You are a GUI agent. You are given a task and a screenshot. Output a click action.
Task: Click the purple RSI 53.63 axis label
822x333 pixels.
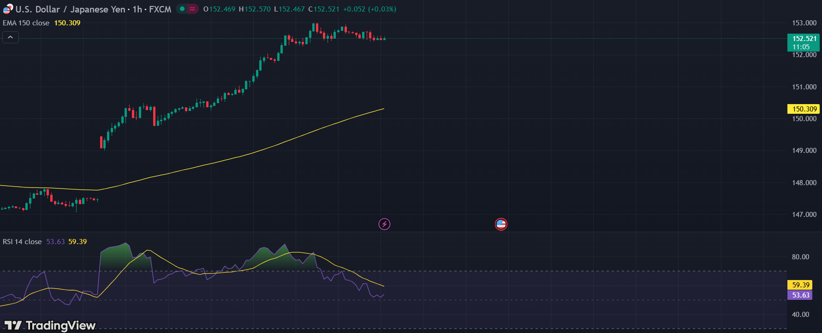[800, 295]
